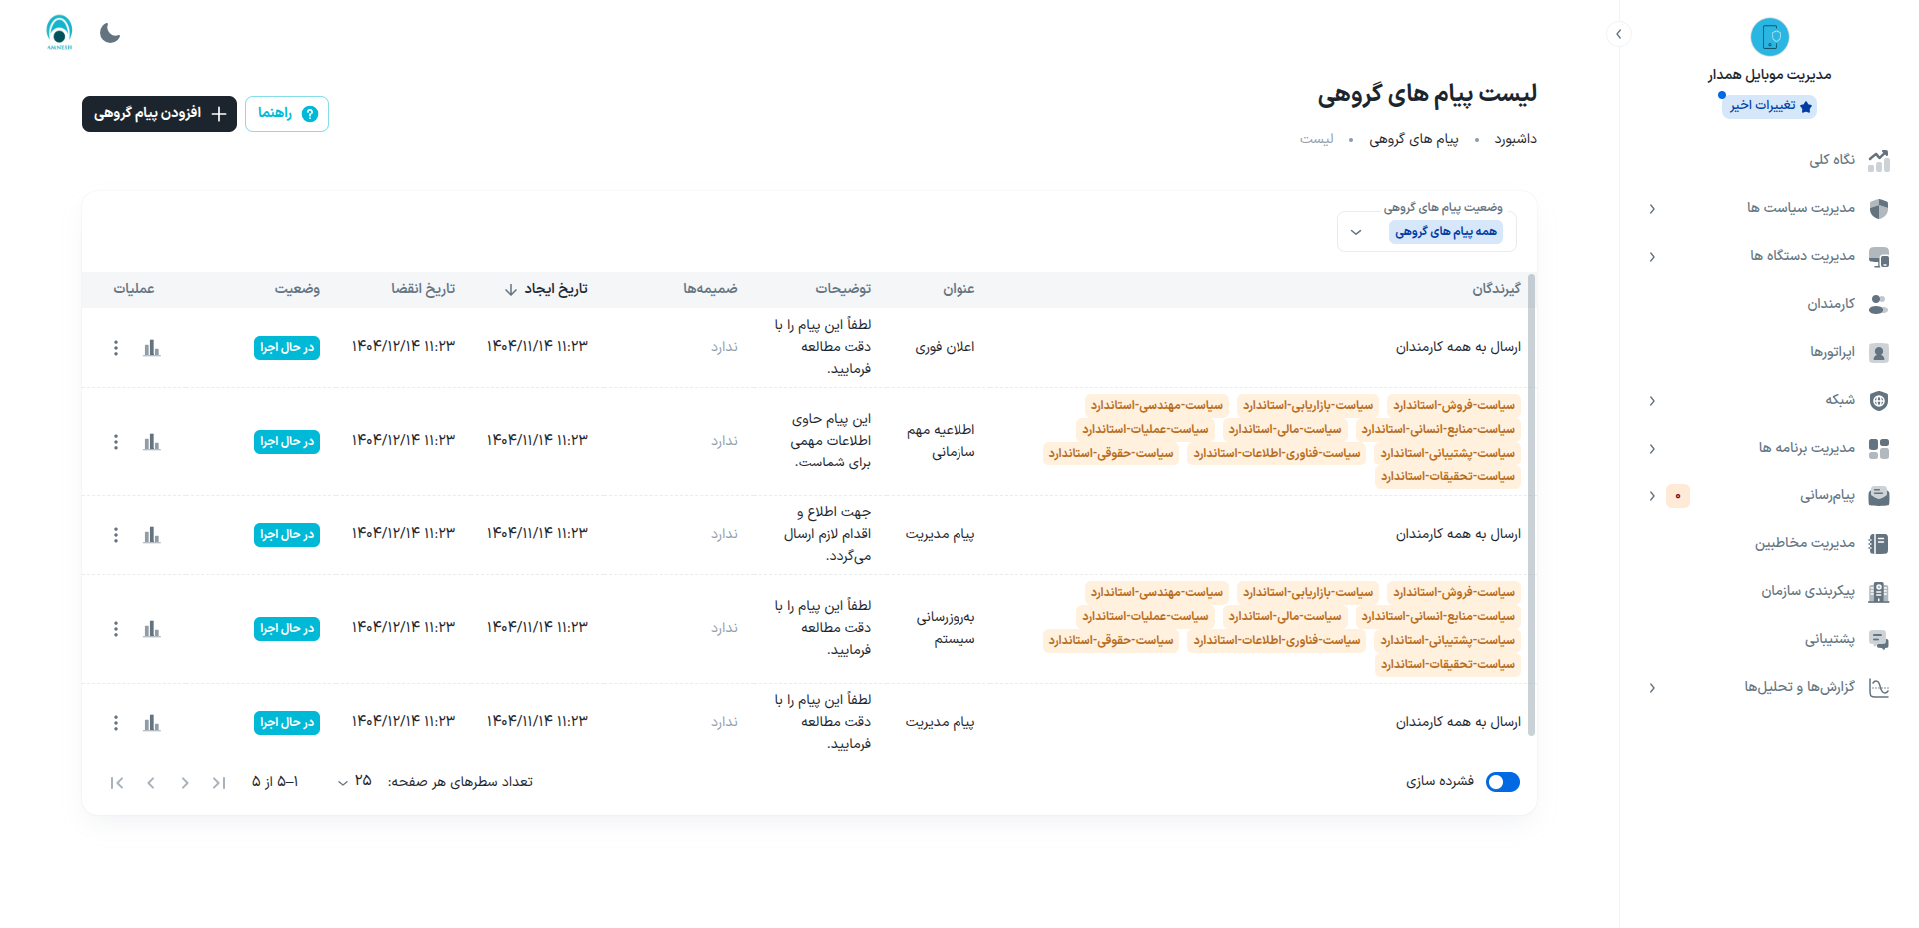Expand the مدیریت سیاست ها sidebar menu

(1800, 208)
